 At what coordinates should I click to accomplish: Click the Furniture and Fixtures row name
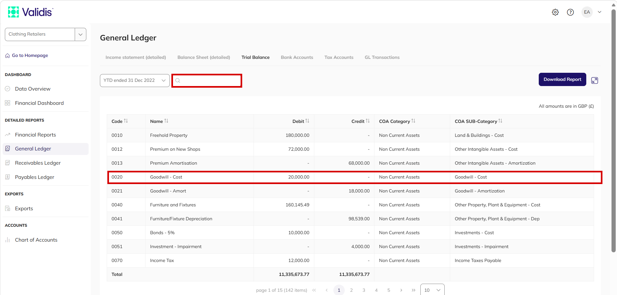tap(173, 205)
